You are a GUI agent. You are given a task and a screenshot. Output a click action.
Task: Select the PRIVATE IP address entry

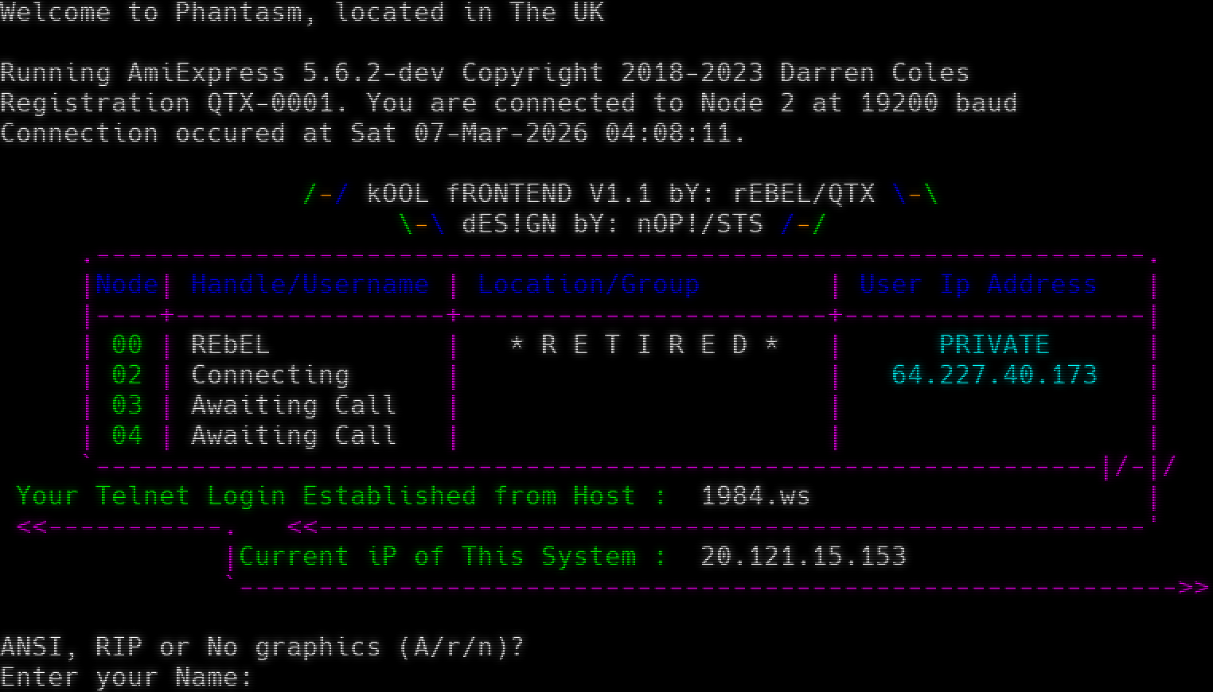[993, 344]
